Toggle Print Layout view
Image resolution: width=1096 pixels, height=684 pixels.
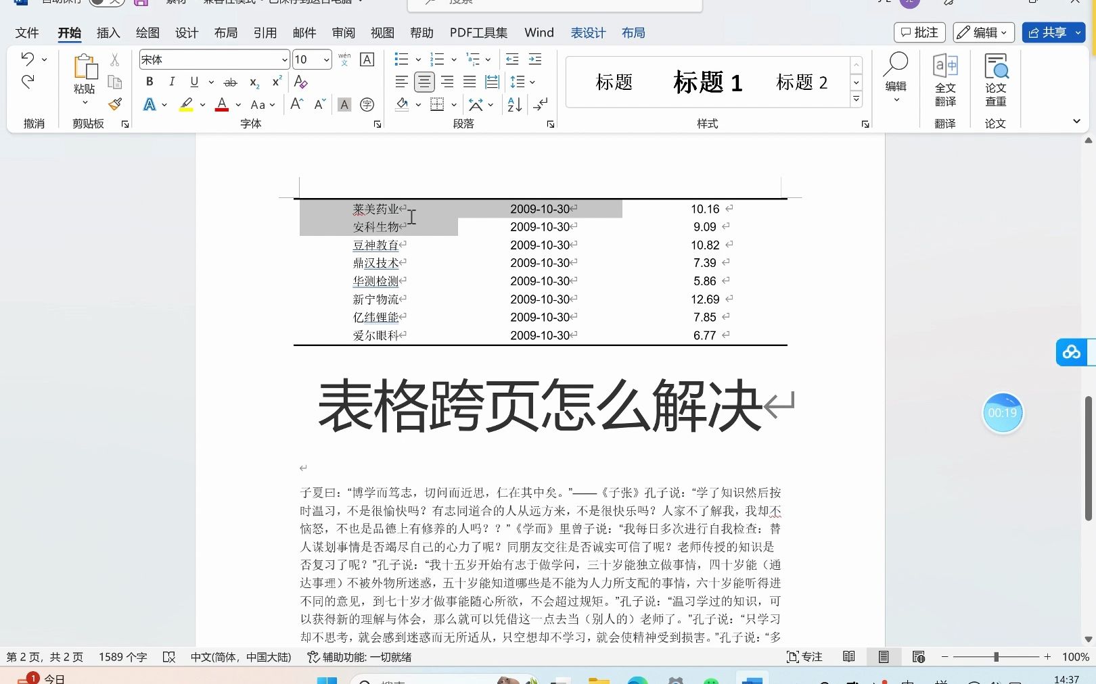(884, 656)
